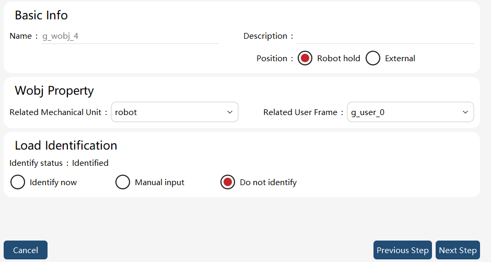The height and width of the screenshot is (262, 491).
Task: Focus the empty Description input field
Action: point(385,37)
